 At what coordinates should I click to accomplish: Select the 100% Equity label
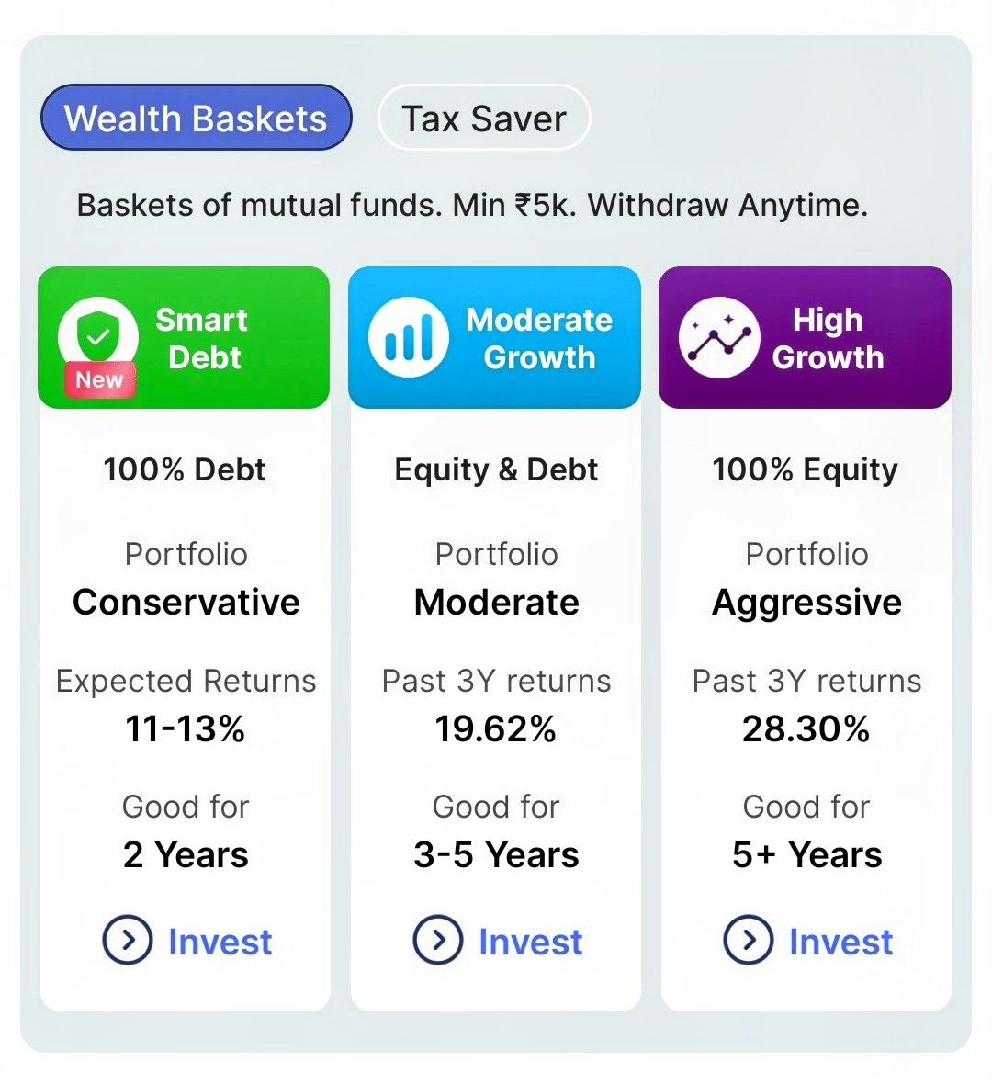(x=805, y=470)
